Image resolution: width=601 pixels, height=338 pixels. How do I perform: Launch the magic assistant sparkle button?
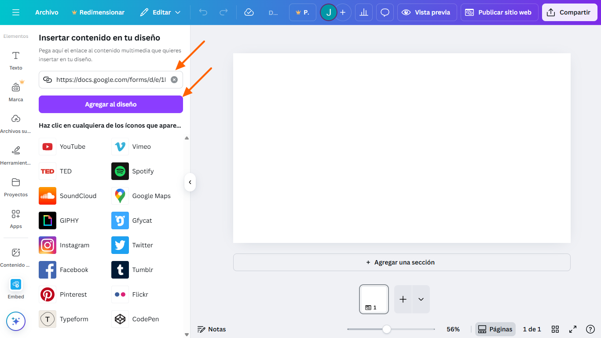point(16,321)
